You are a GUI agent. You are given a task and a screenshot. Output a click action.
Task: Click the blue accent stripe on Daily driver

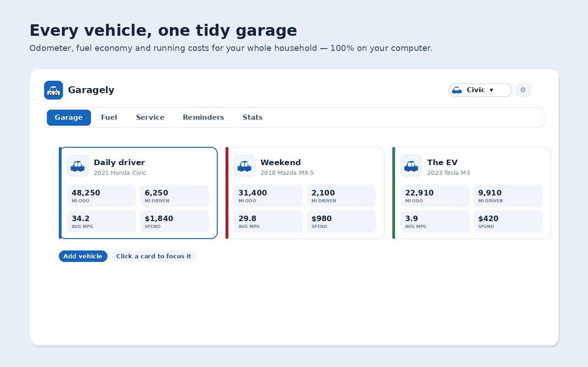click(x=60, y=193)
